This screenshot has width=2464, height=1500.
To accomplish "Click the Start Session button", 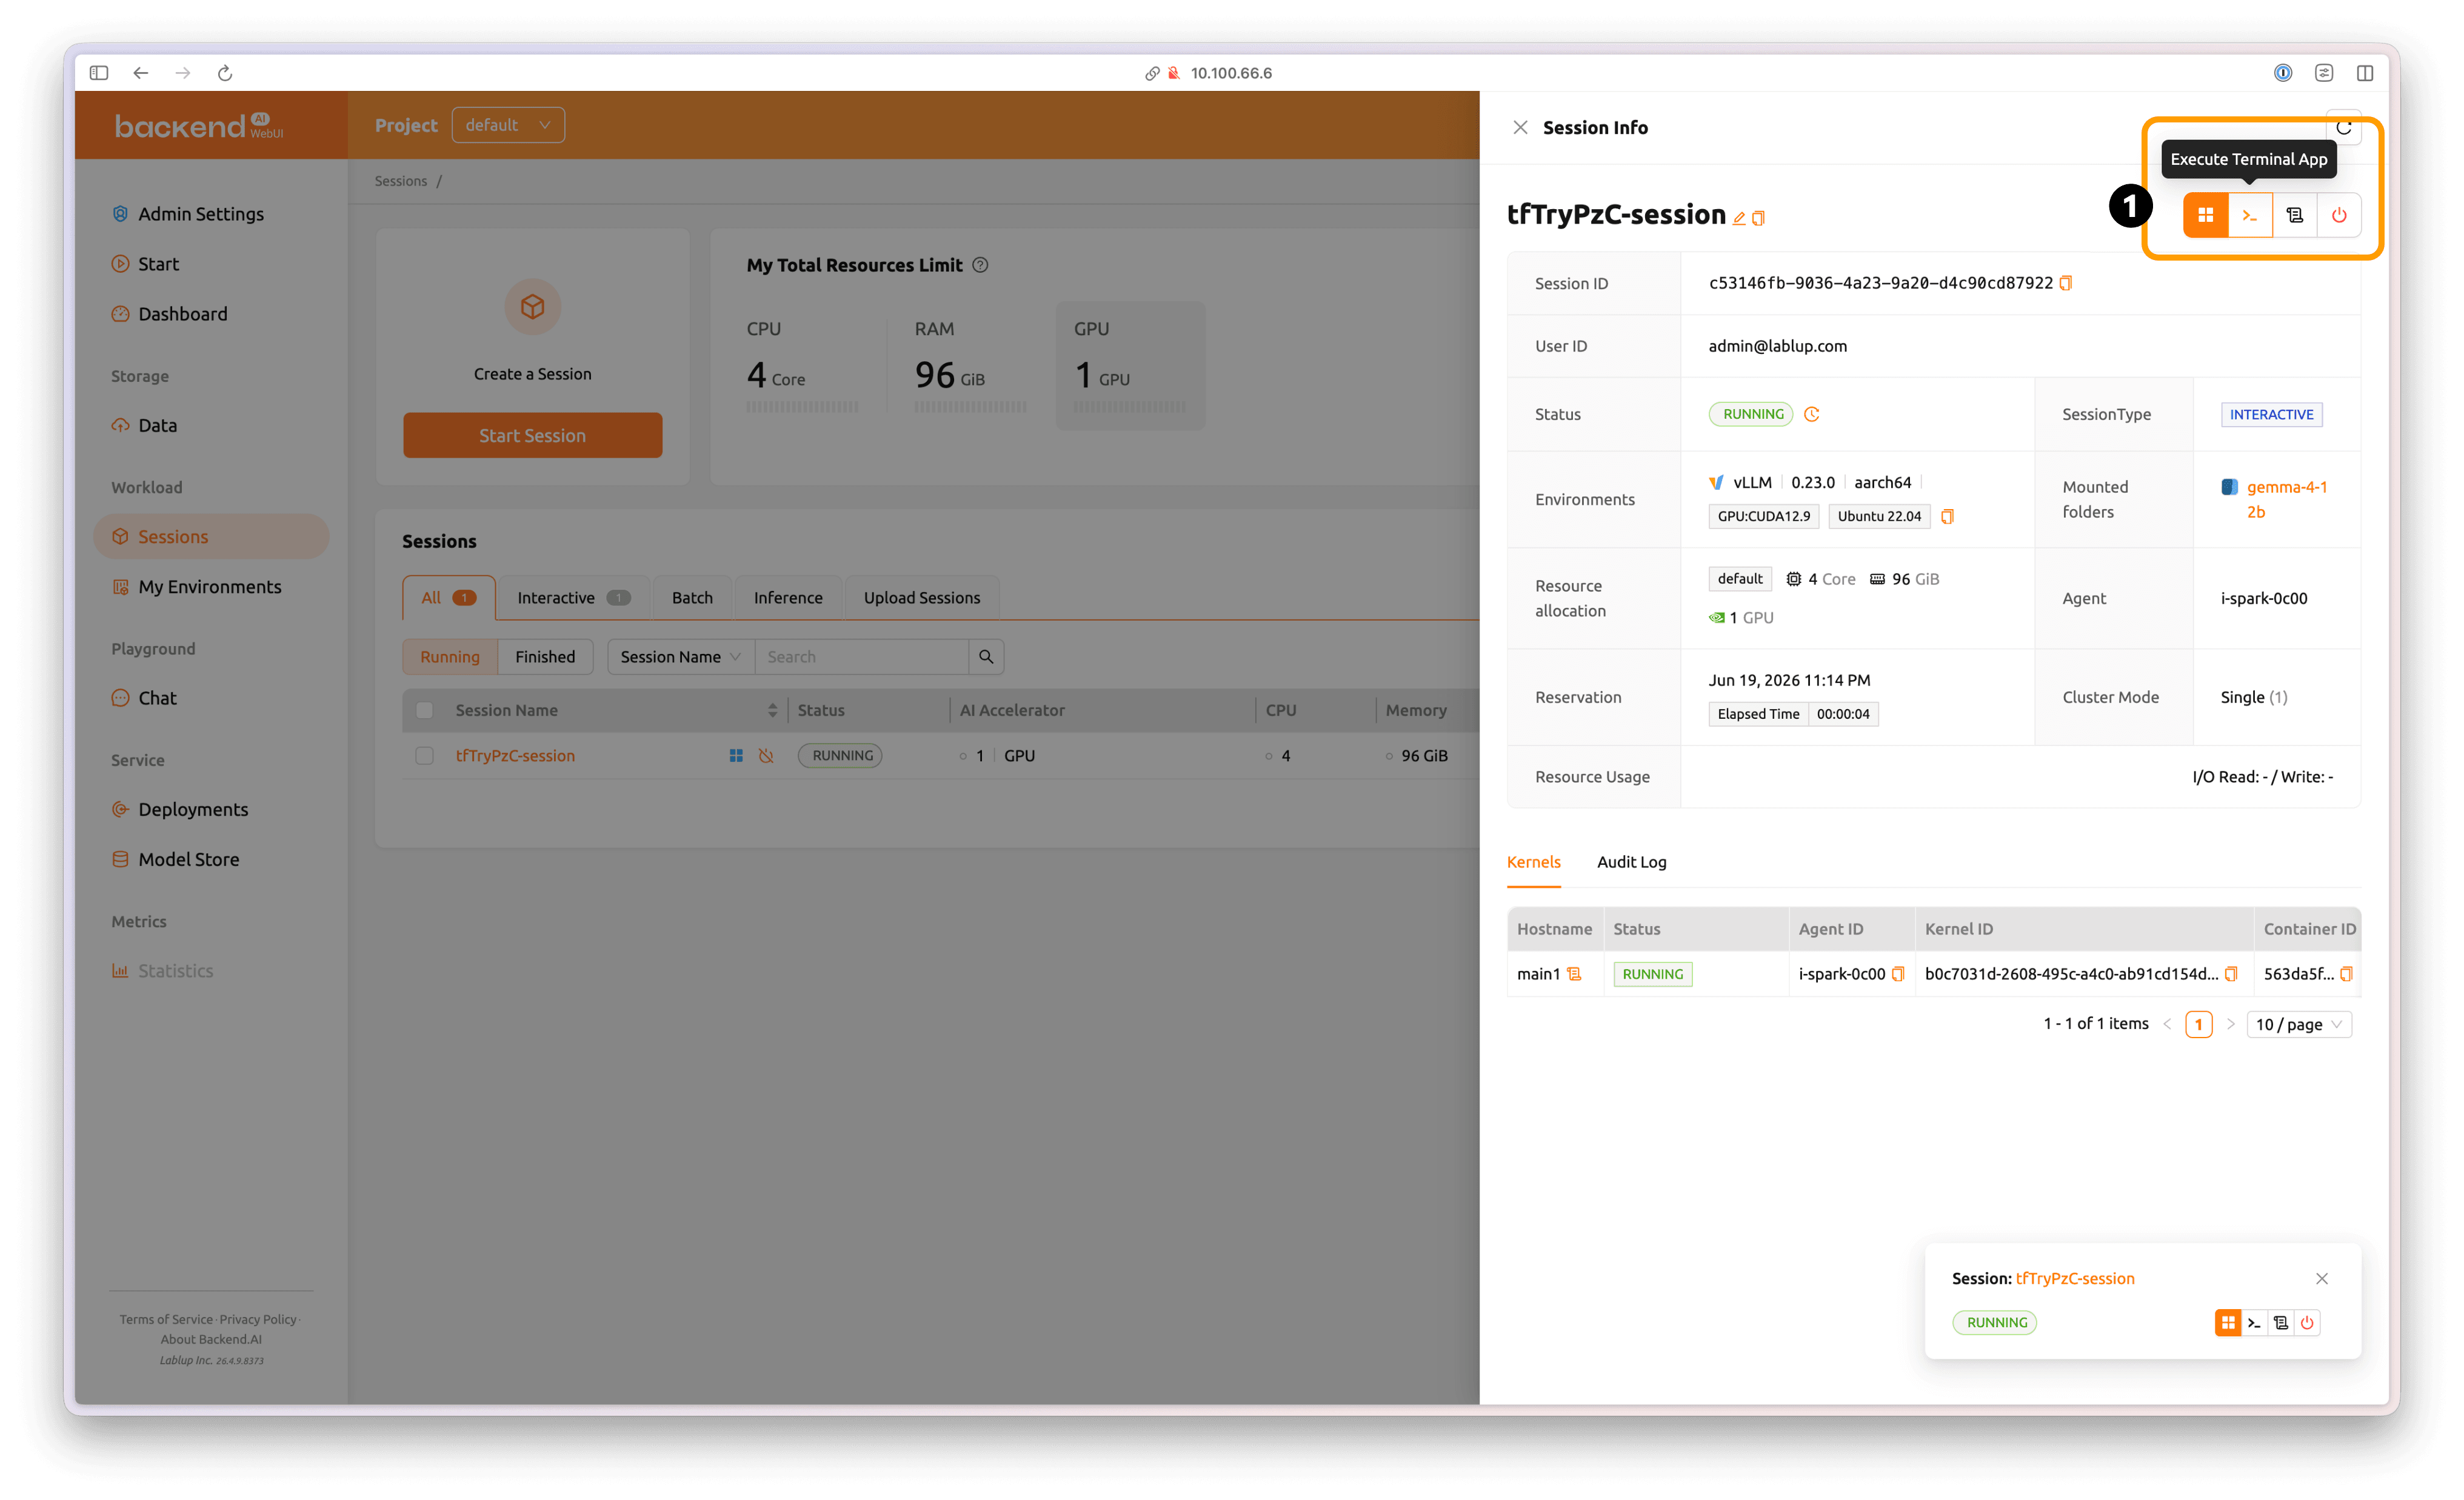I will click(x=532, y=436).
